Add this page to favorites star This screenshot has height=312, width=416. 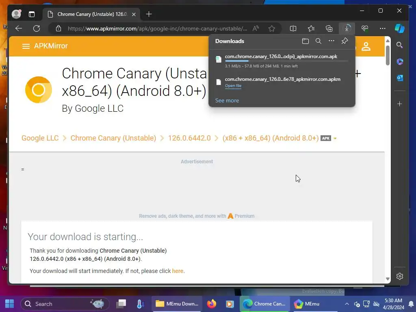[272, 28]
